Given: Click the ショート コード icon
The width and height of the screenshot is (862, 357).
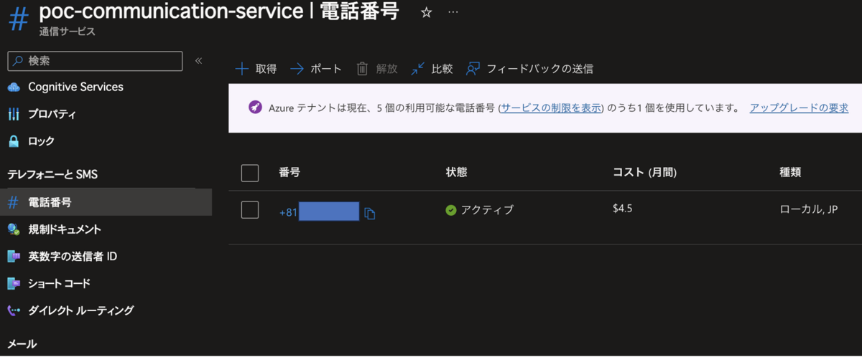Looking at the screenshot, I should [x=13, y=283].
